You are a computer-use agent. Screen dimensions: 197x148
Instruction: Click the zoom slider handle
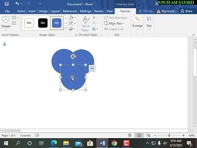point(169,135)
